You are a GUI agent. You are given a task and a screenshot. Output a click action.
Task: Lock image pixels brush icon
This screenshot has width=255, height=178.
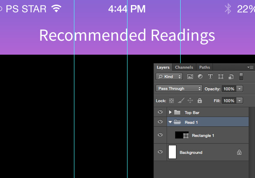pos(181,100)
